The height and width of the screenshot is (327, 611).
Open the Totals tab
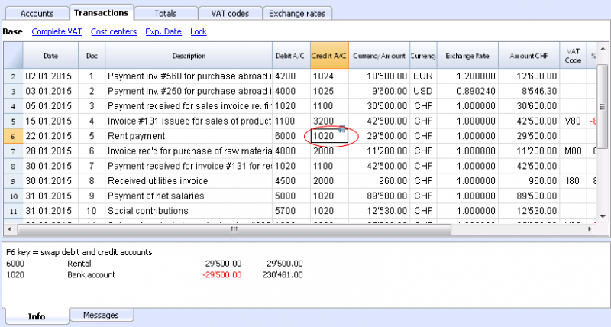click(166, 14)
